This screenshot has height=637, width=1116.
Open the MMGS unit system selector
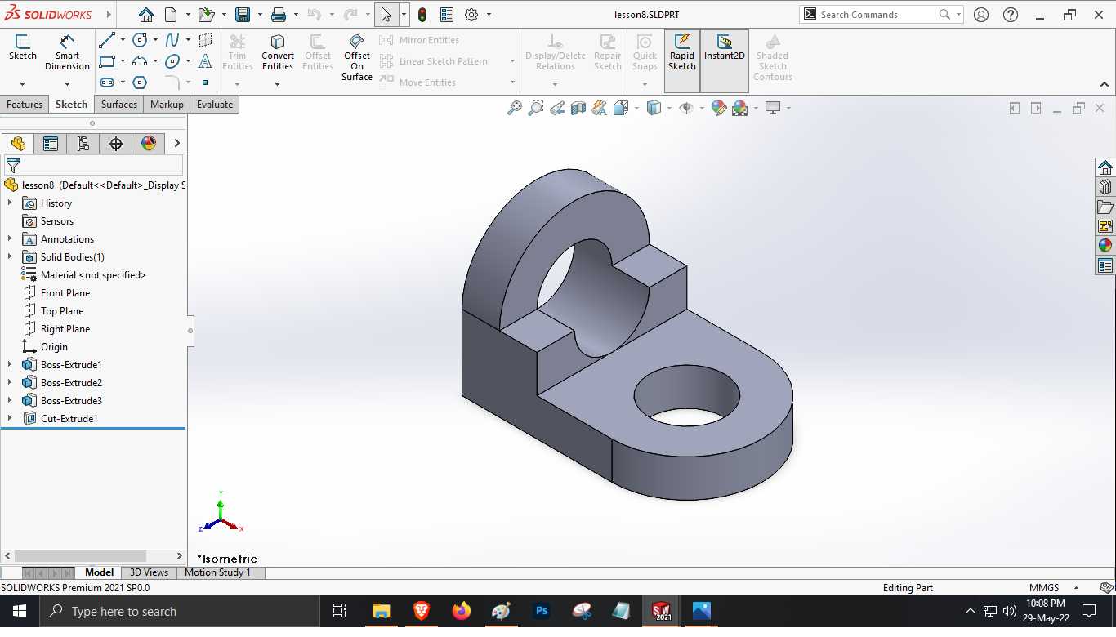(x=1054, y=588)
